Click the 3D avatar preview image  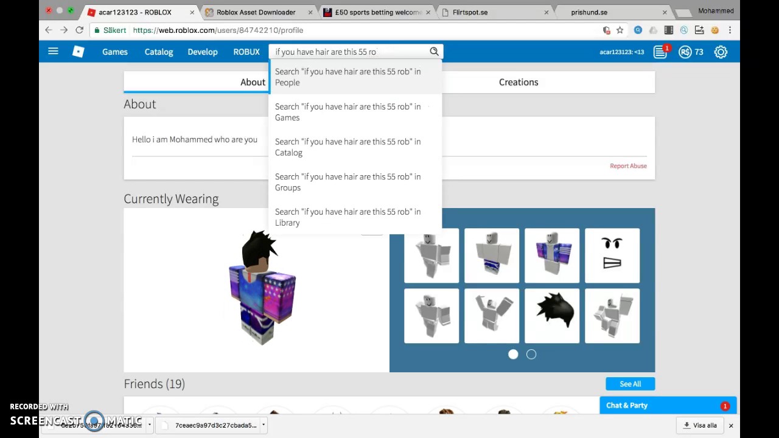click(262, 289)
